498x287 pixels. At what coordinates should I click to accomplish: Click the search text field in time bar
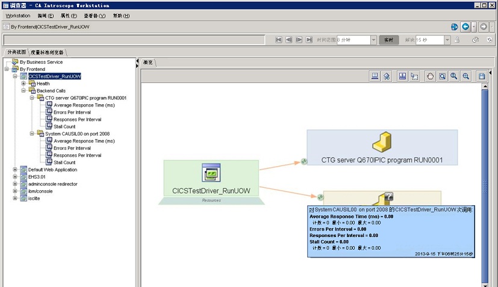tap(134, 40)
